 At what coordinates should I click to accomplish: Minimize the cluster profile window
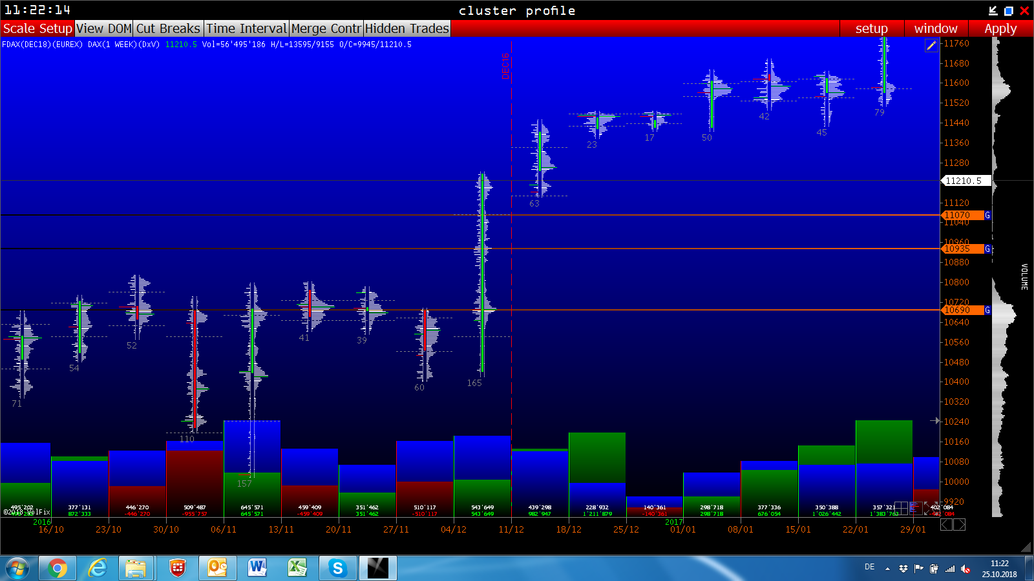993,10
